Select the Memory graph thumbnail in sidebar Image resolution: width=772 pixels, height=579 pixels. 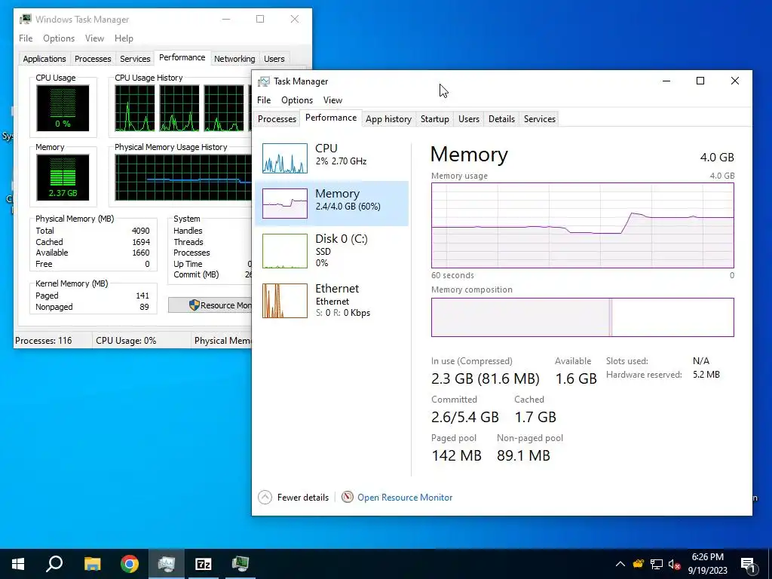[284, 204]
